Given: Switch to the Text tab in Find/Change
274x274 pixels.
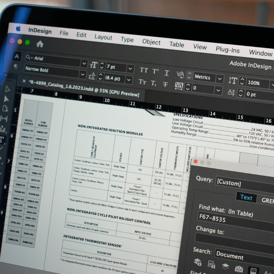Looking at the screenshot, I should (x=246, y=198).
